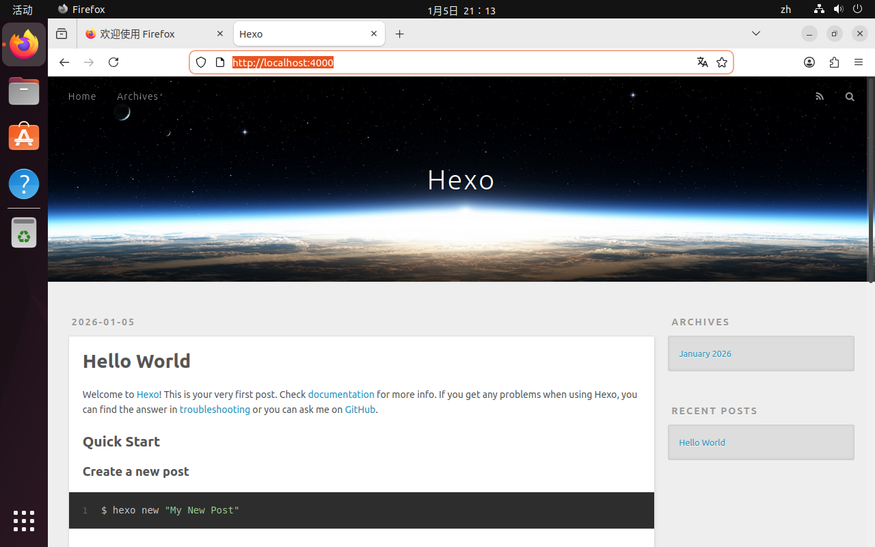Click the RECENT POSTS sidebar heading
The width and height of the screenshot is (875, 547).
[714, 411]
